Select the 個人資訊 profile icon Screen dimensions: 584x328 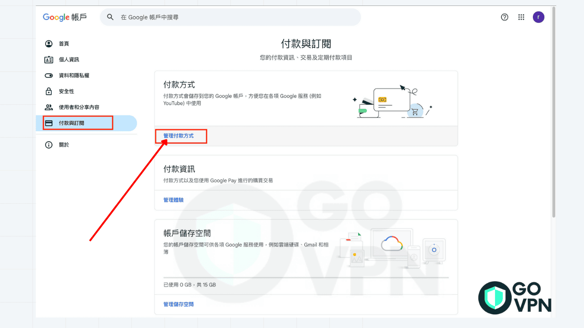[49, 59]
